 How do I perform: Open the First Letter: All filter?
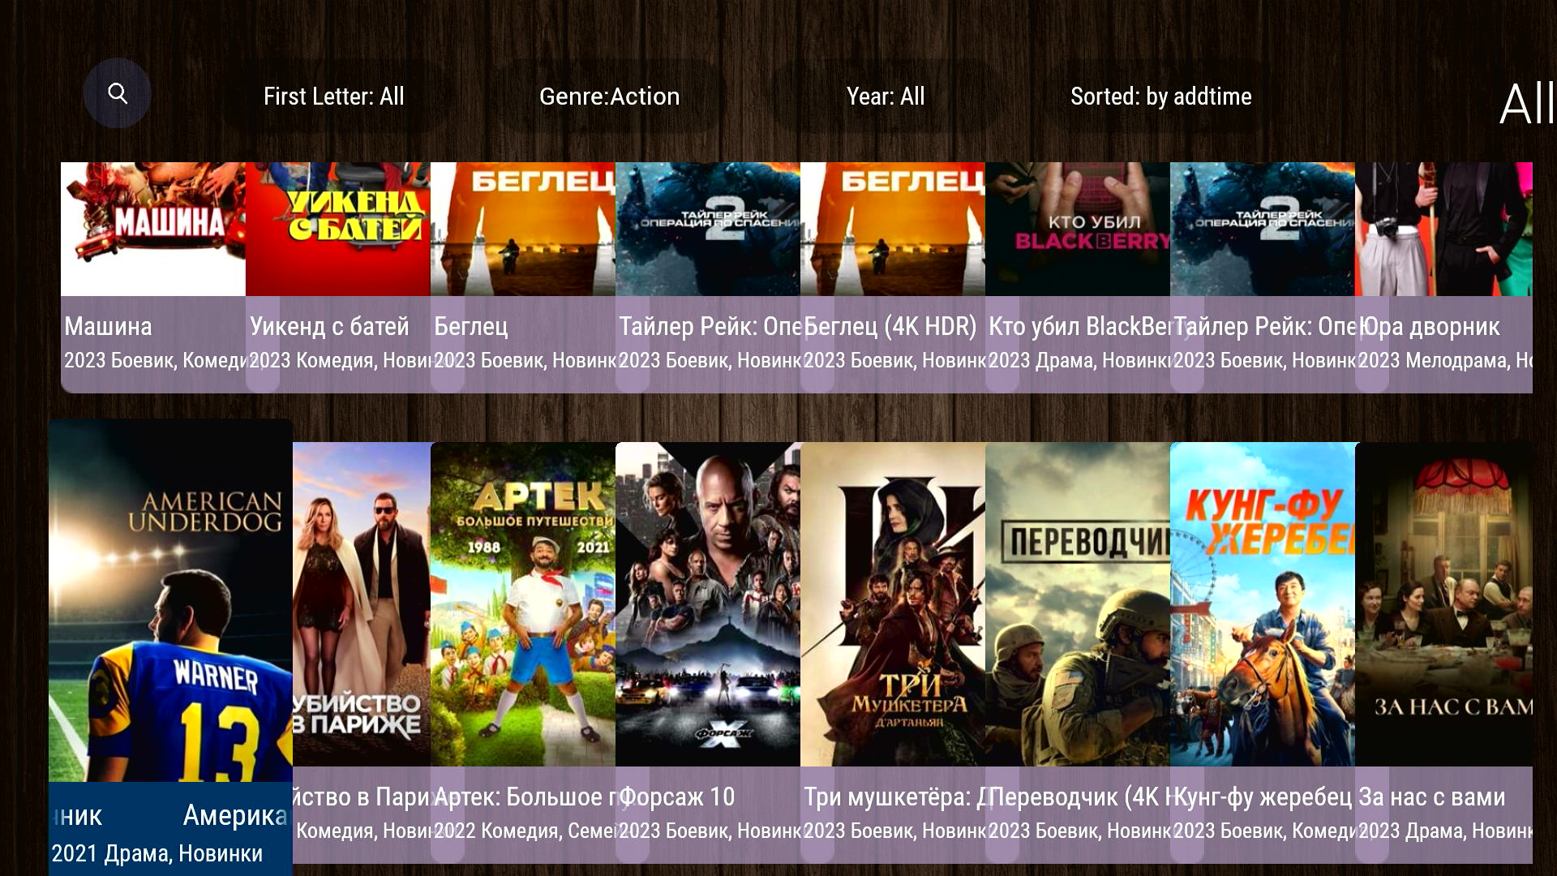[333, 97]
